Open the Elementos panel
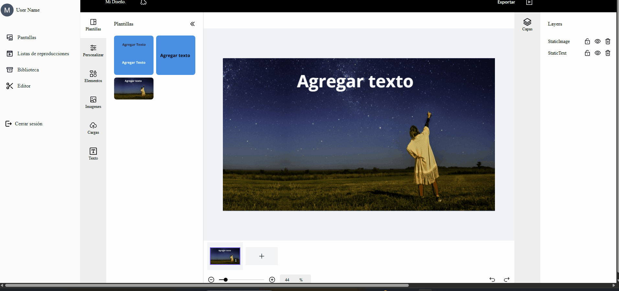Image resolution: width=619 pixels, height=291 pixels. pyautogui.click(x=93, y=77)
